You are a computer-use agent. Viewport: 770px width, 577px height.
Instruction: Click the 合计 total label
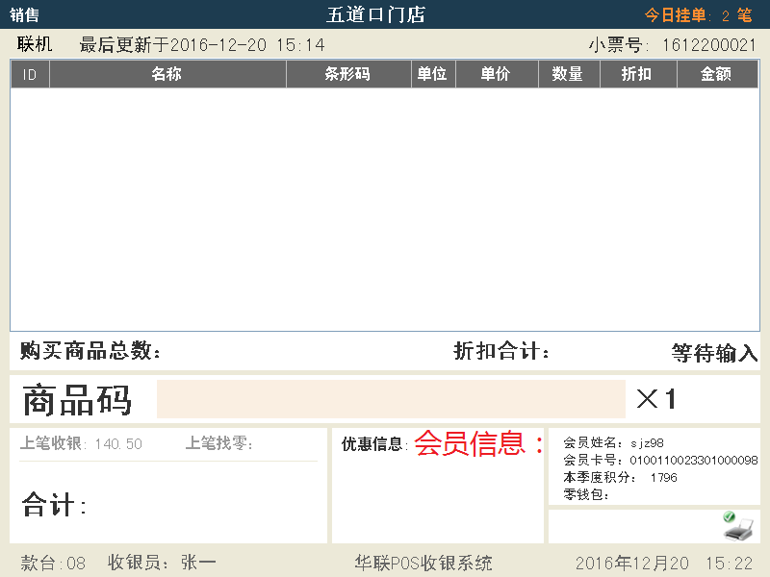click(54, 504)
